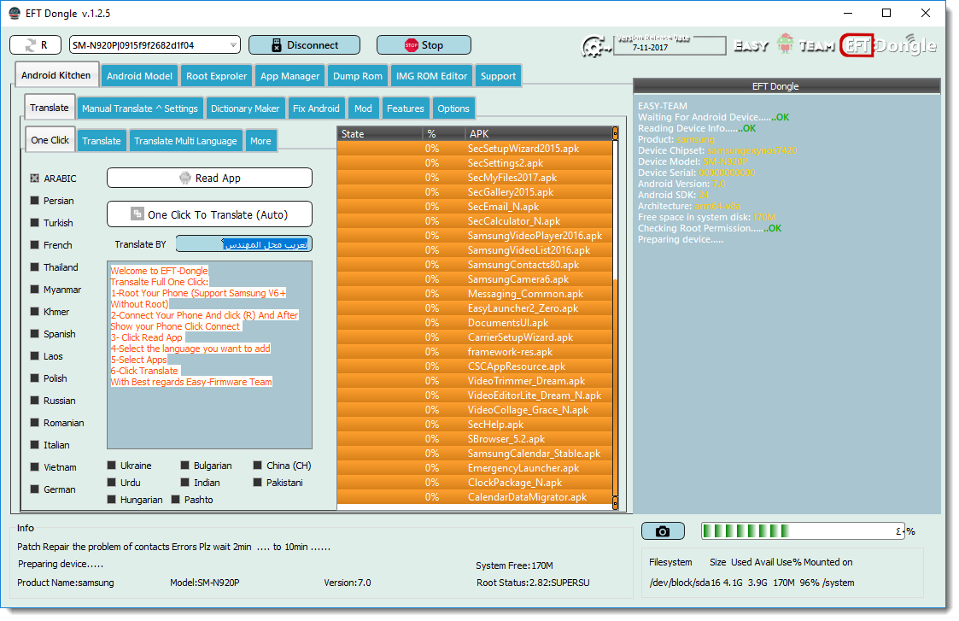The image size is (959, 621).
Task: Tick the German checkbox
Action: [35, 489]
